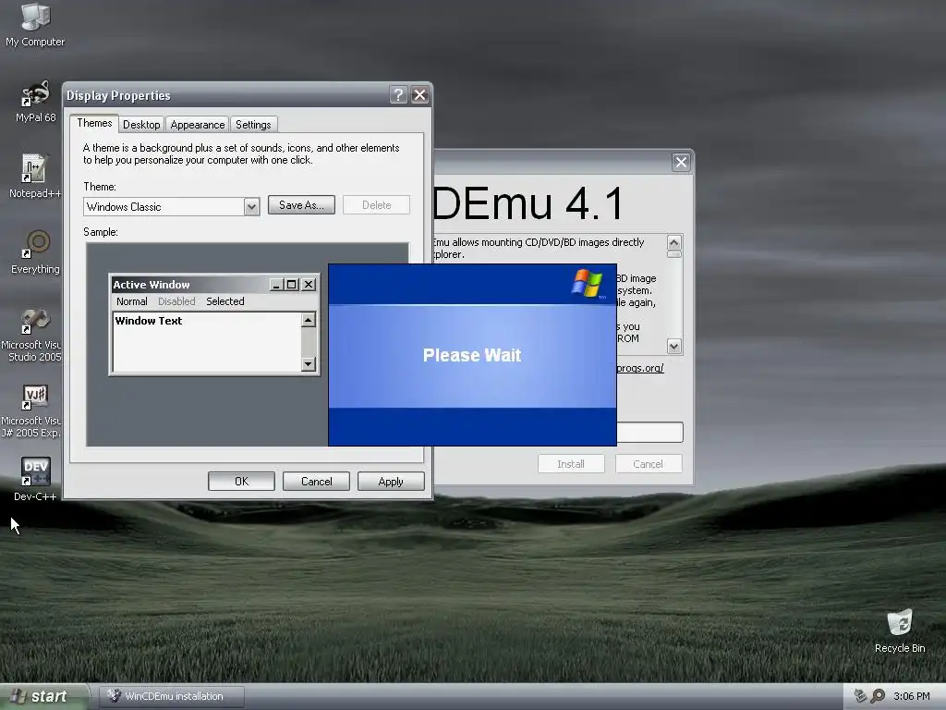Click up arrow of WinCDEmu description scrollbar

(x=673, y=243)
